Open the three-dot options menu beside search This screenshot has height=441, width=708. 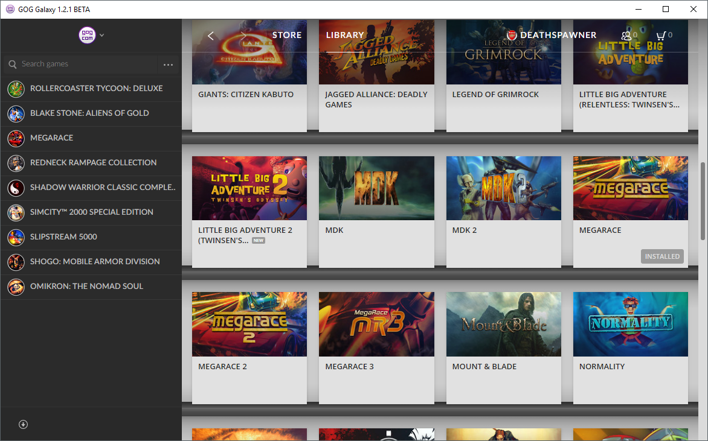tap(168, 64)
